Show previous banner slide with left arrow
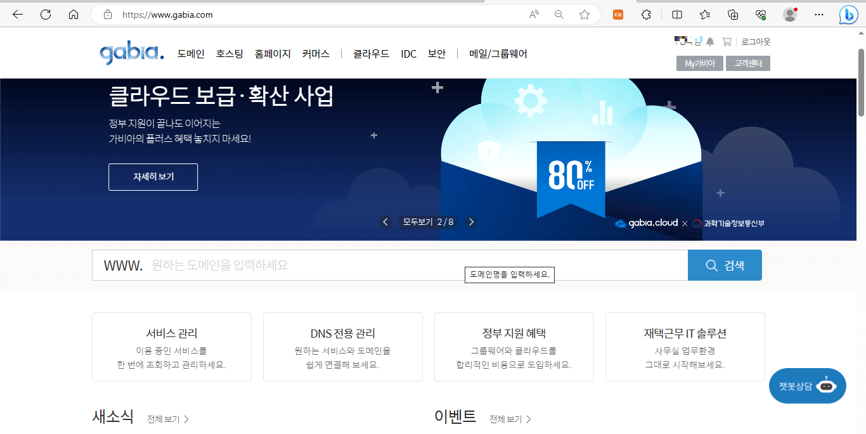This screenshot has width=866, height=434. tap(385, 222)
